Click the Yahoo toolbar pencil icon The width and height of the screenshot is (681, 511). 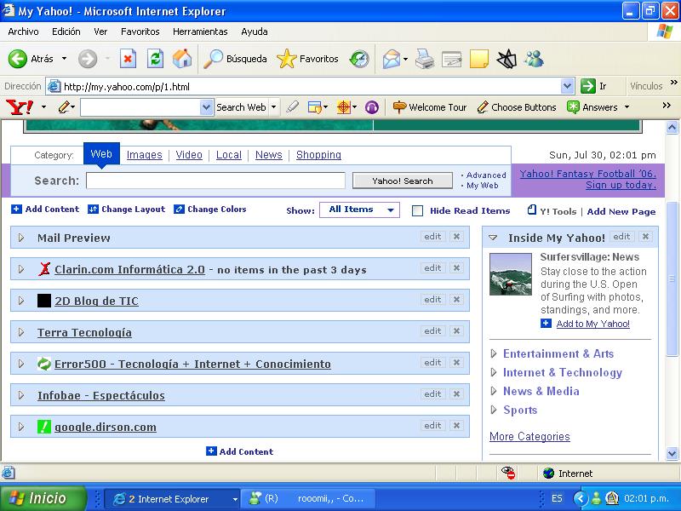pos(65,107)
